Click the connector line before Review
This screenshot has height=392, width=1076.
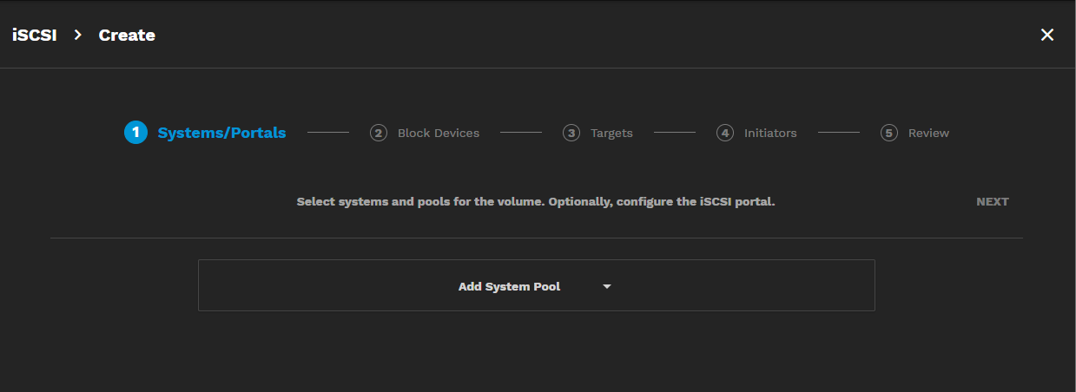pyautogui.click(x=838, y=133)
